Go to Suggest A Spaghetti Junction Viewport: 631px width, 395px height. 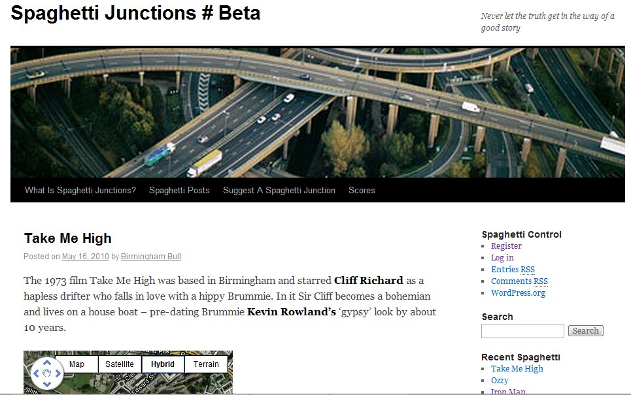pyautogui.click(x=279, y=191)
